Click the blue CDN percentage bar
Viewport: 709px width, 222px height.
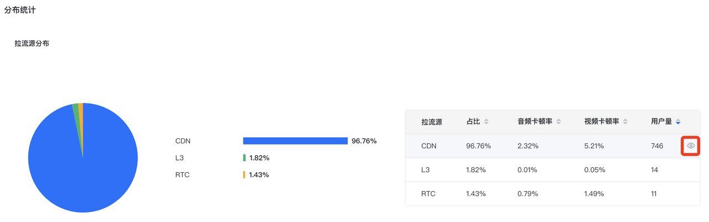pyautogui.click(x=295, y=141)
